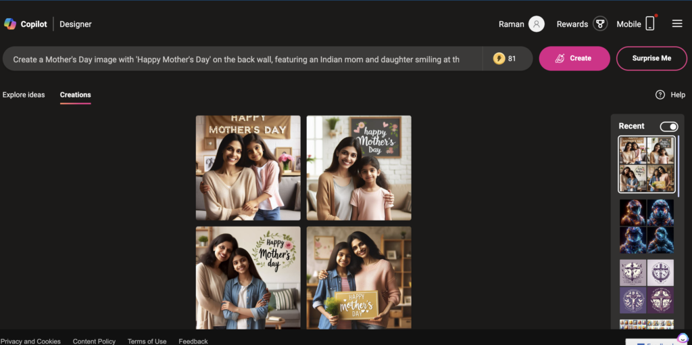Open the chalkboard Mother's Day image
Screen dimensions: 692x345
(x=359, y=168)
